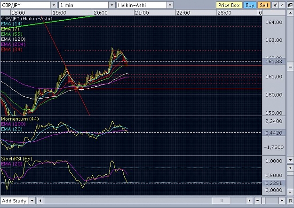The image size is (294, 208).
Task: Select the EMA (55) legend label
Action: coord(12,34)
